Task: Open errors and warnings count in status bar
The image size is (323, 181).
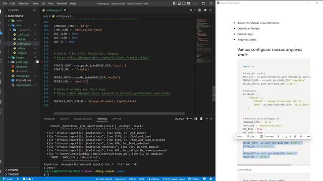Action: point(28,179)
